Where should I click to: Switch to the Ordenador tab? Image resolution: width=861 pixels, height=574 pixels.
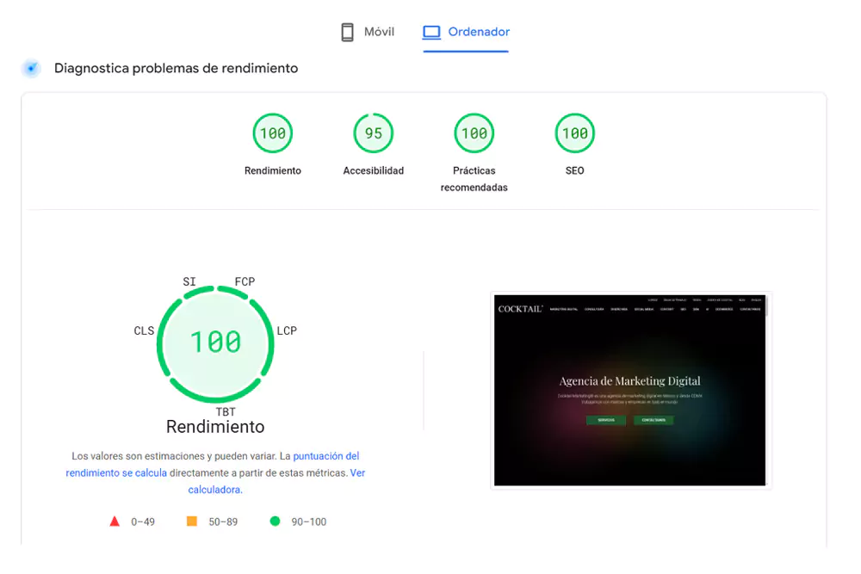(x=466, y=31)
